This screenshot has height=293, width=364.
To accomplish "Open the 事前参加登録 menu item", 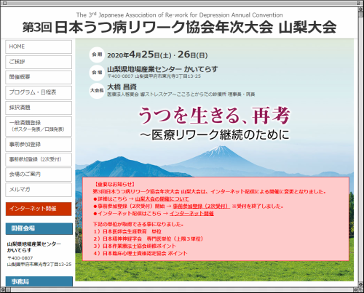I will click(39, 145).
